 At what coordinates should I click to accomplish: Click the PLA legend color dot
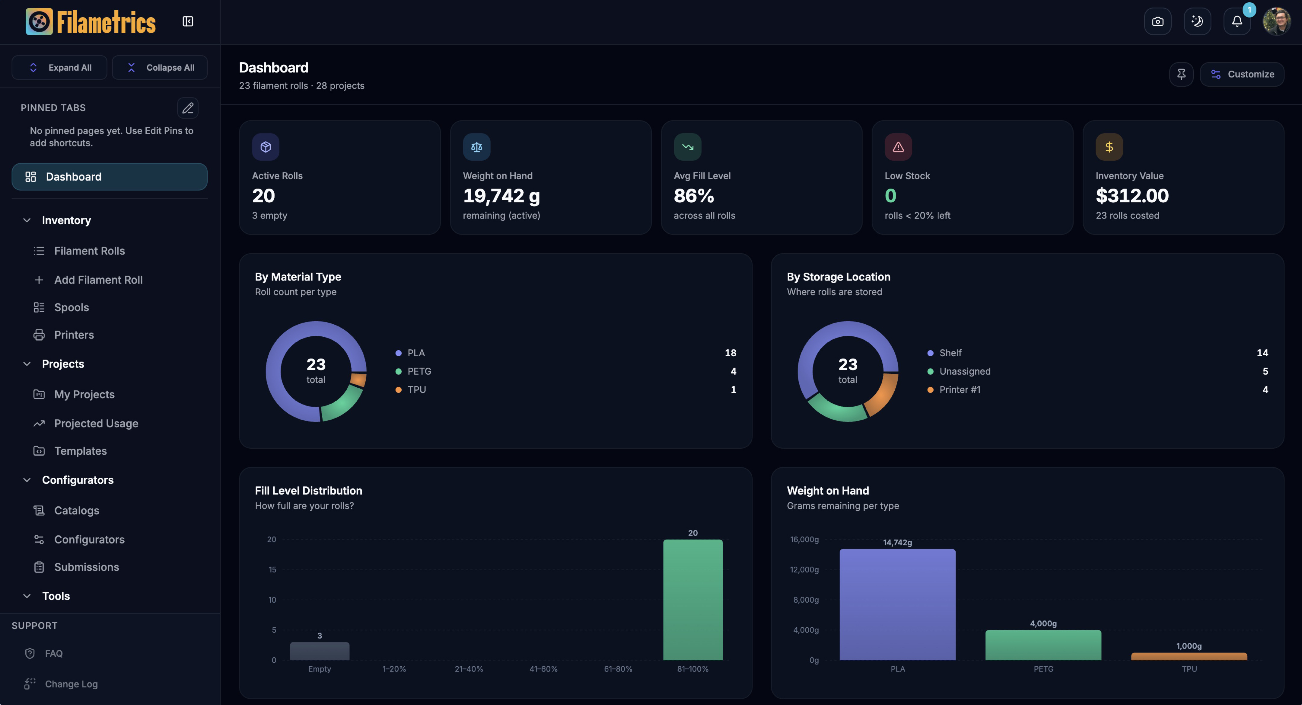click(398, 353)
